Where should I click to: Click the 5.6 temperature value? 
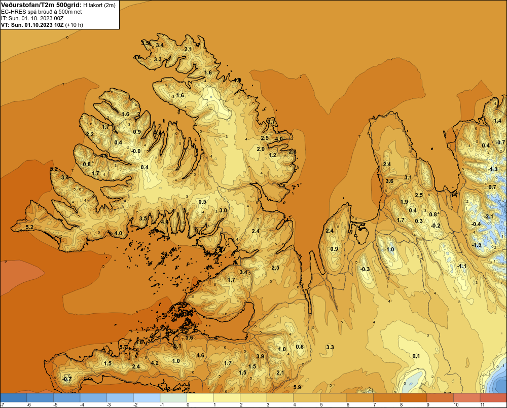[189, 338]
